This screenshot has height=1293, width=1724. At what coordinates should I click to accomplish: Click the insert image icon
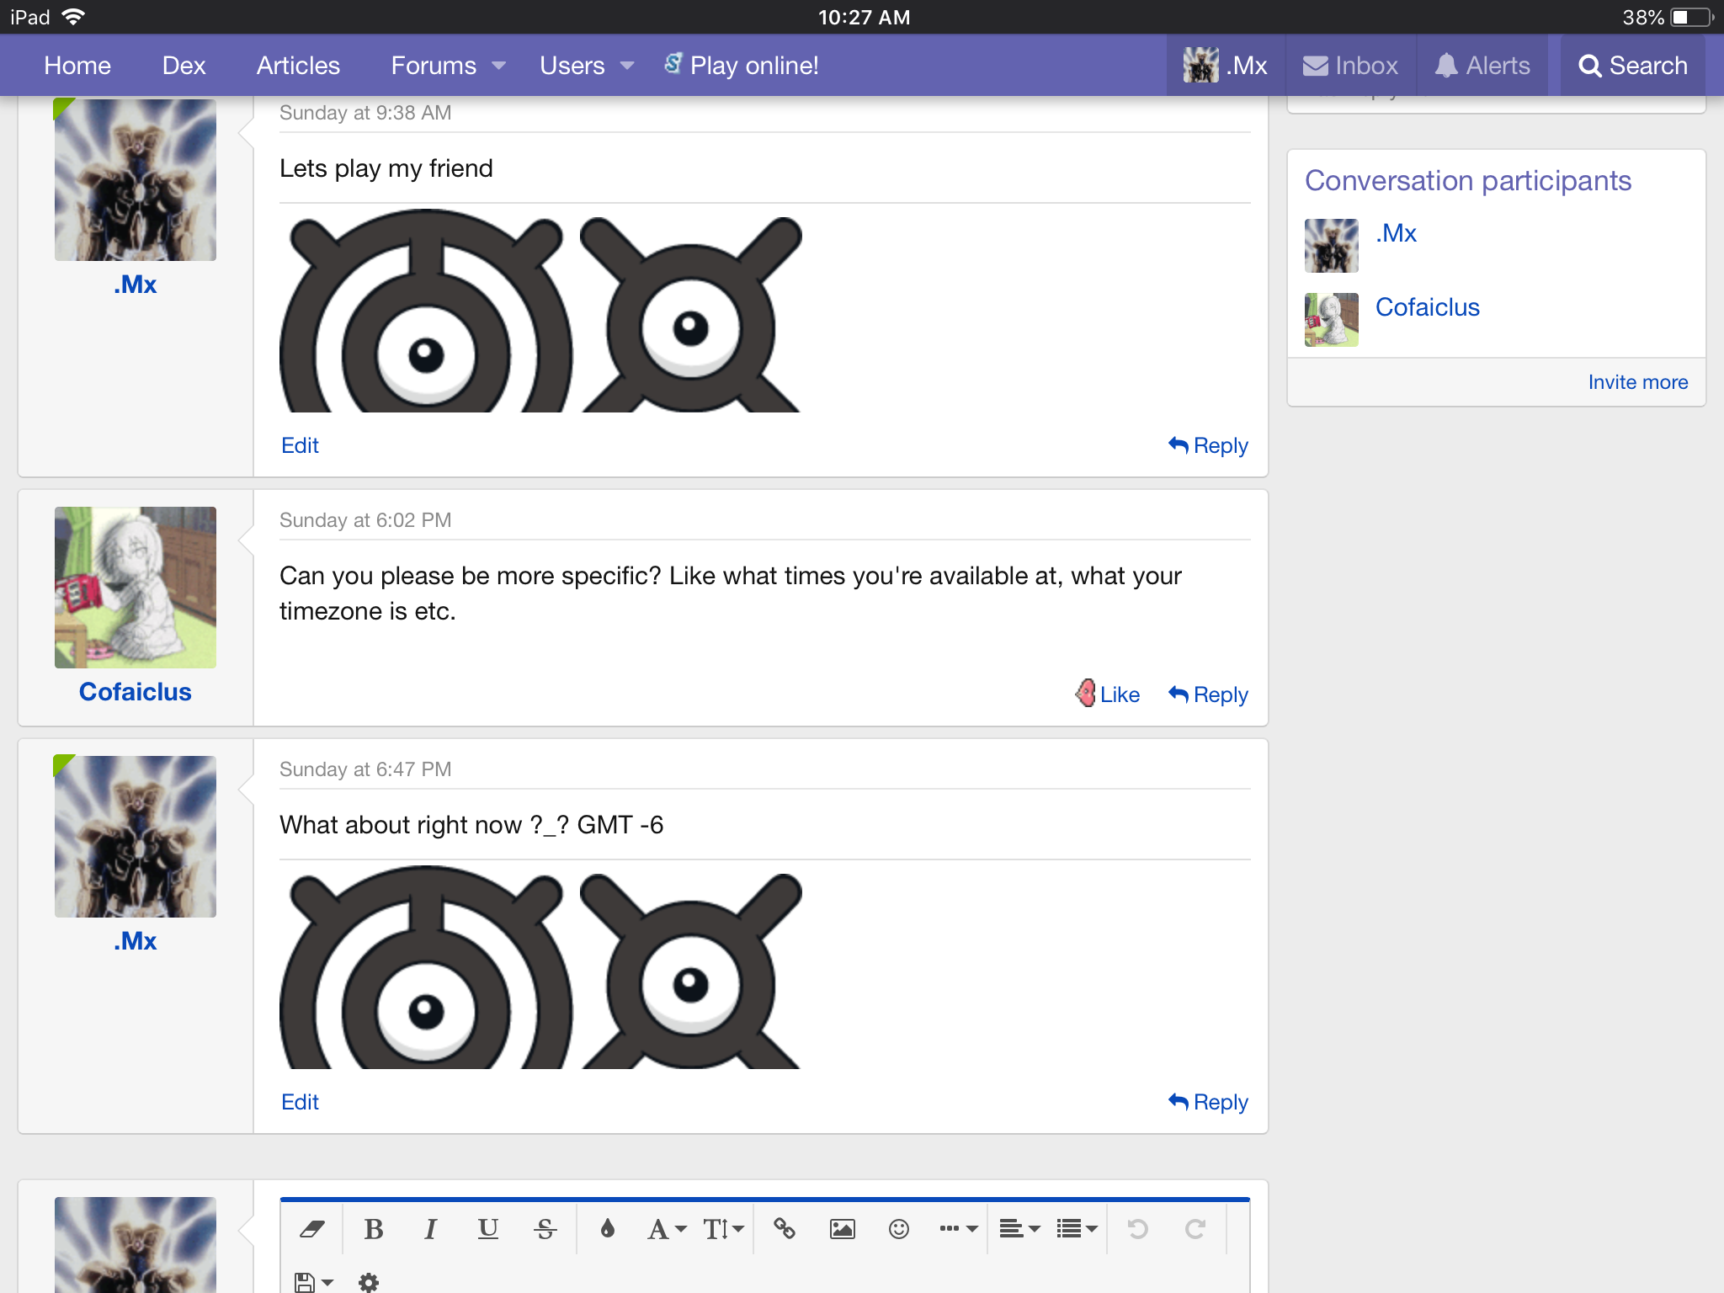coord(842,1229)
